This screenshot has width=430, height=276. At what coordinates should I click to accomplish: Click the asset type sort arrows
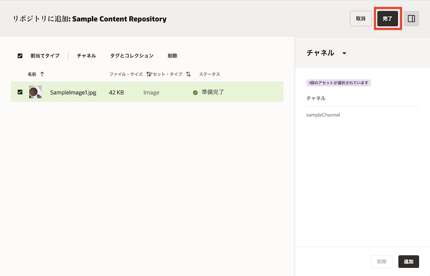(x=189, y=74)
